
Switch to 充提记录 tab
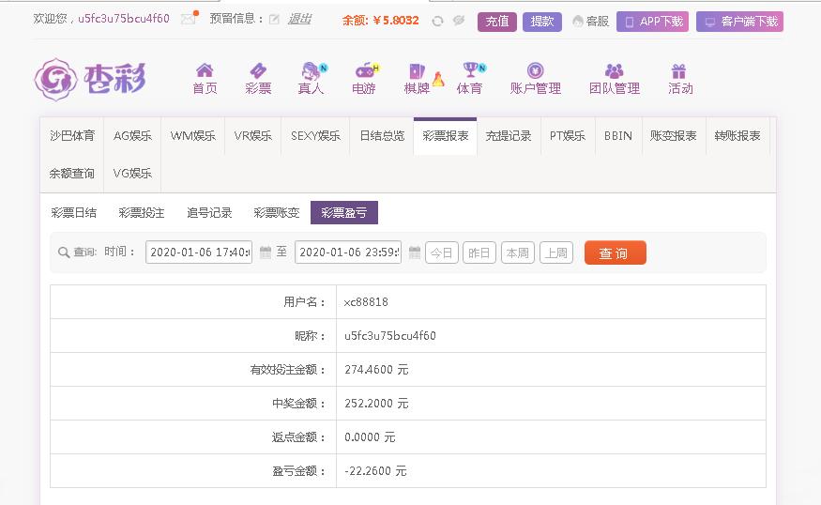click(509, 136)
